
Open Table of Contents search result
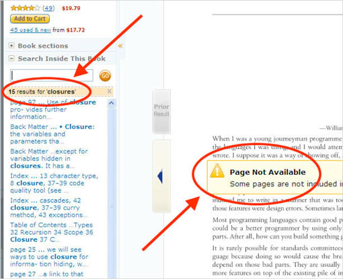pos(52,232)
